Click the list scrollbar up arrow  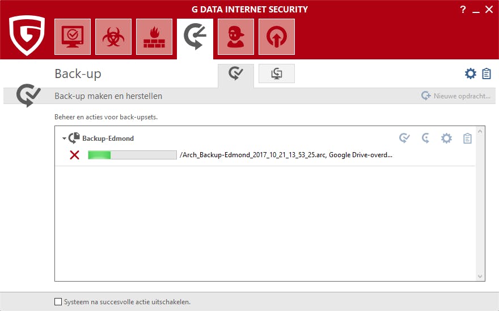tap(480, 131)
